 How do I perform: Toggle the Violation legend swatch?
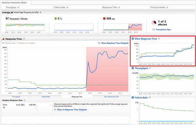pyautogui.click(x=27, y=43)
